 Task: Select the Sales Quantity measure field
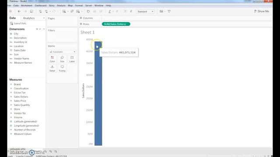click(22, 105)
